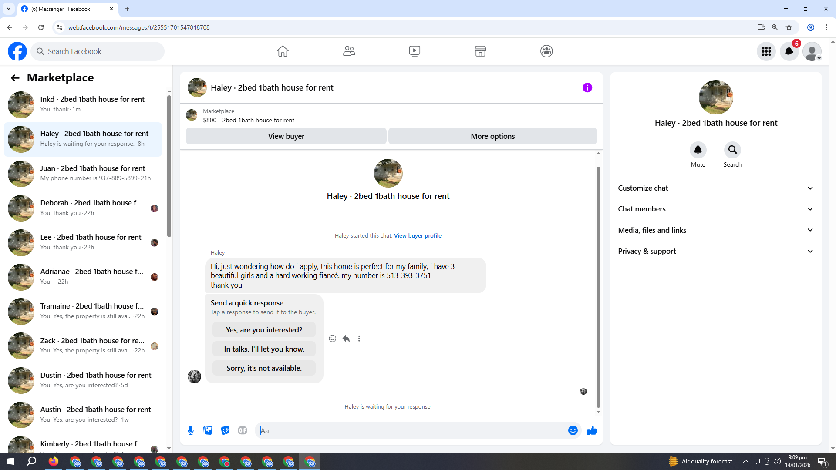React to Haley's message with emoji icon

332,339
